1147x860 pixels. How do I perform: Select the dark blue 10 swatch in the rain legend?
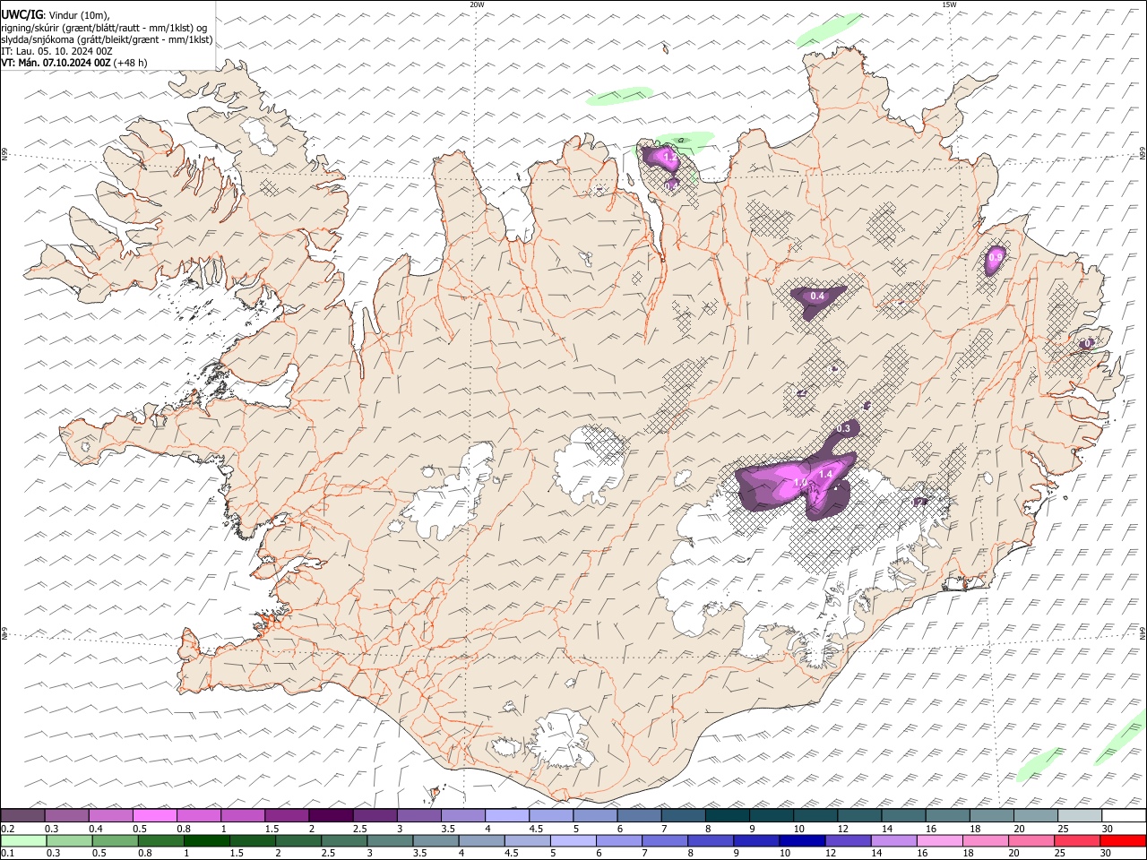click(801, 840)
